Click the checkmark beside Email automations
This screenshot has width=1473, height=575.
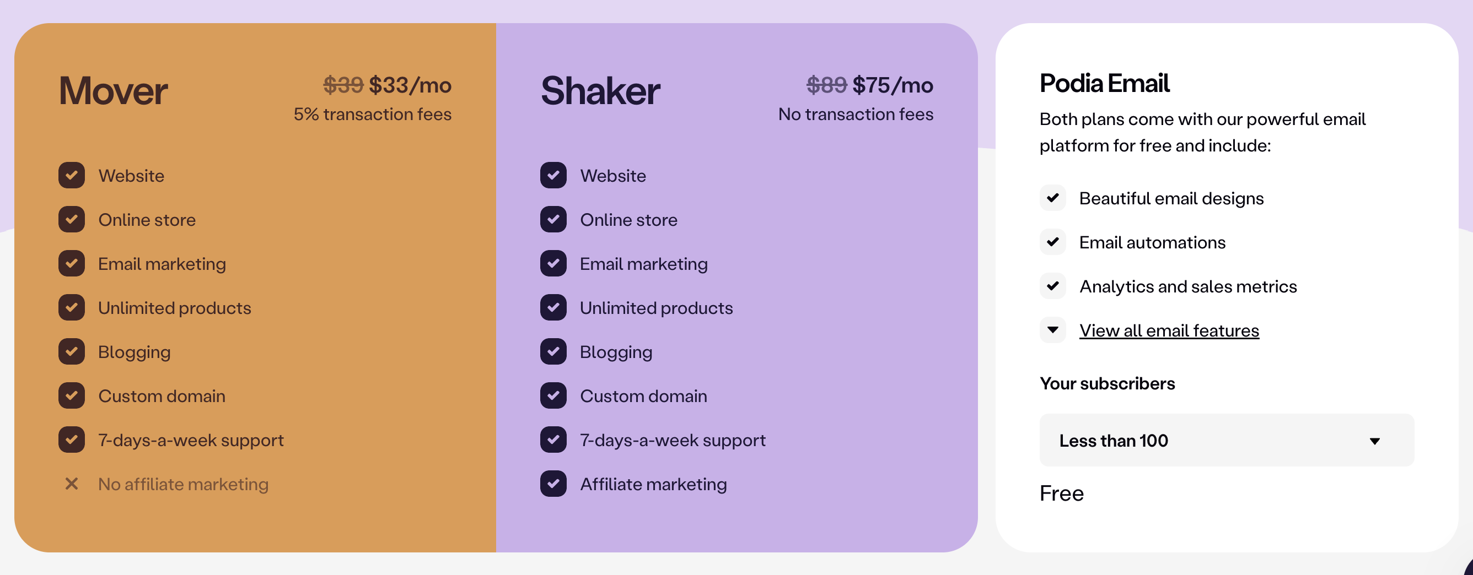click(1053, 242)
